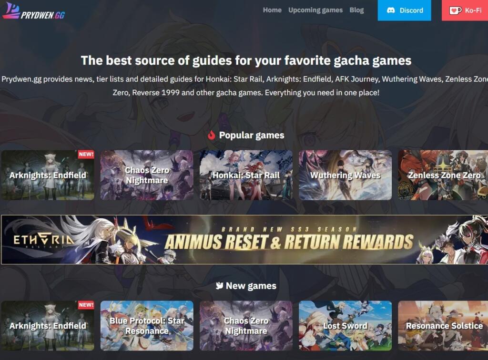This screenshot has height=360, width=488.
Task: Click the bird icon beside New games
Action: pos(219,285)
